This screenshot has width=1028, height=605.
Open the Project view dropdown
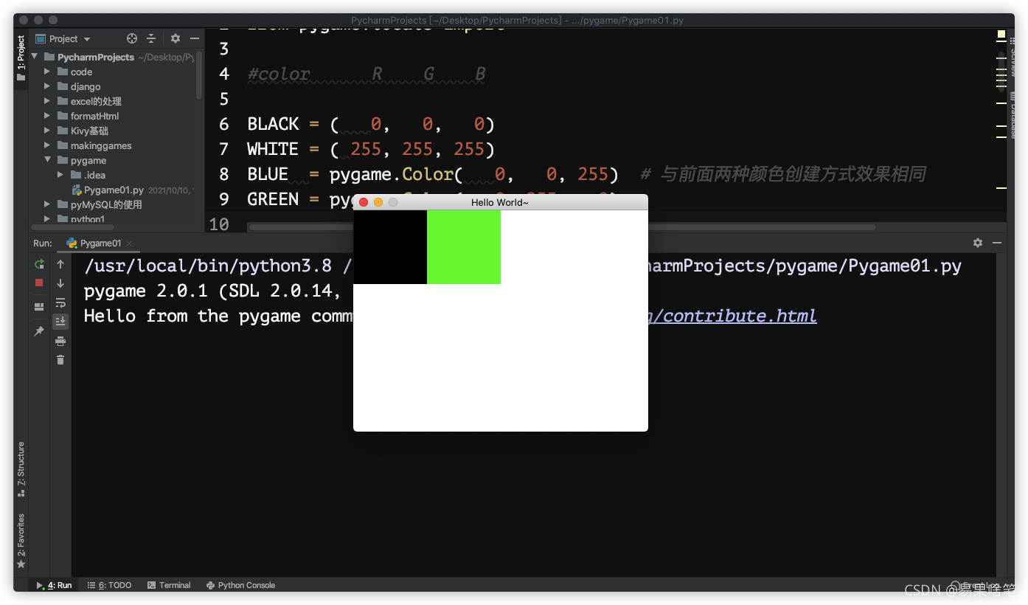click(70, 38)
